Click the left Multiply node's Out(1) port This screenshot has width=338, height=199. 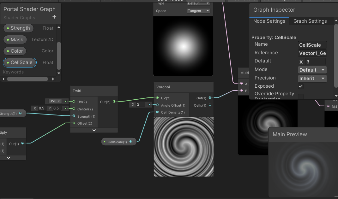coord(22,143)
